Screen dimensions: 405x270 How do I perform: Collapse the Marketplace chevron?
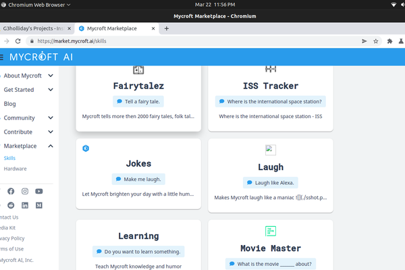pyautogui.click(x=51, y=146)
